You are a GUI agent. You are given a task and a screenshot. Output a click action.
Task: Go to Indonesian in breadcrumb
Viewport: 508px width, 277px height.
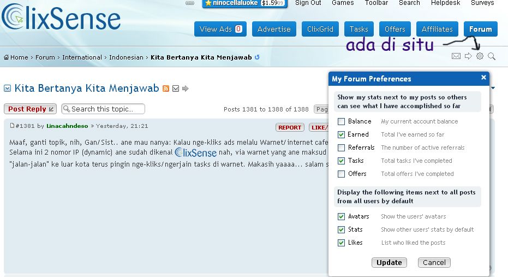pyautogui.click(x=126, y=57)
